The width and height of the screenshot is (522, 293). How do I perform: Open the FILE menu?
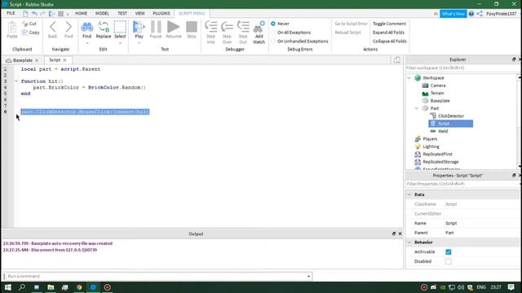click(x=11, y=13)
